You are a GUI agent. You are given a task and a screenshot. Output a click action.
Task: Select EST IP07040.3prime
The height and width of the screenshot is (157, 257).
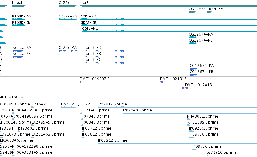82,119
